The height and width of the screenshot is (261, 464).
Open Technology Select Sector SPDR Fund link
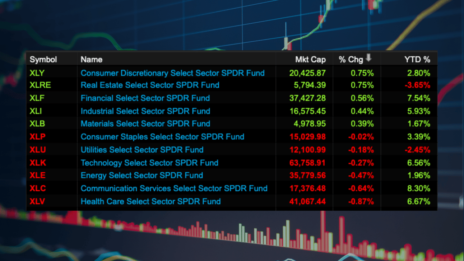click(x=149, y=163)
